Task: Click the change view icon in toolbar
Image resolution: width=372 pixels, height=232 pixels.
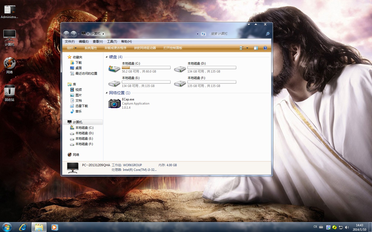Action: pyautogui.click(x=242, y=48)
